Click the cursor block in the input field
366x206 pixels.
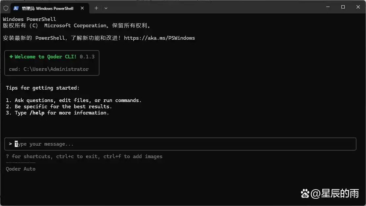(16, 144)
